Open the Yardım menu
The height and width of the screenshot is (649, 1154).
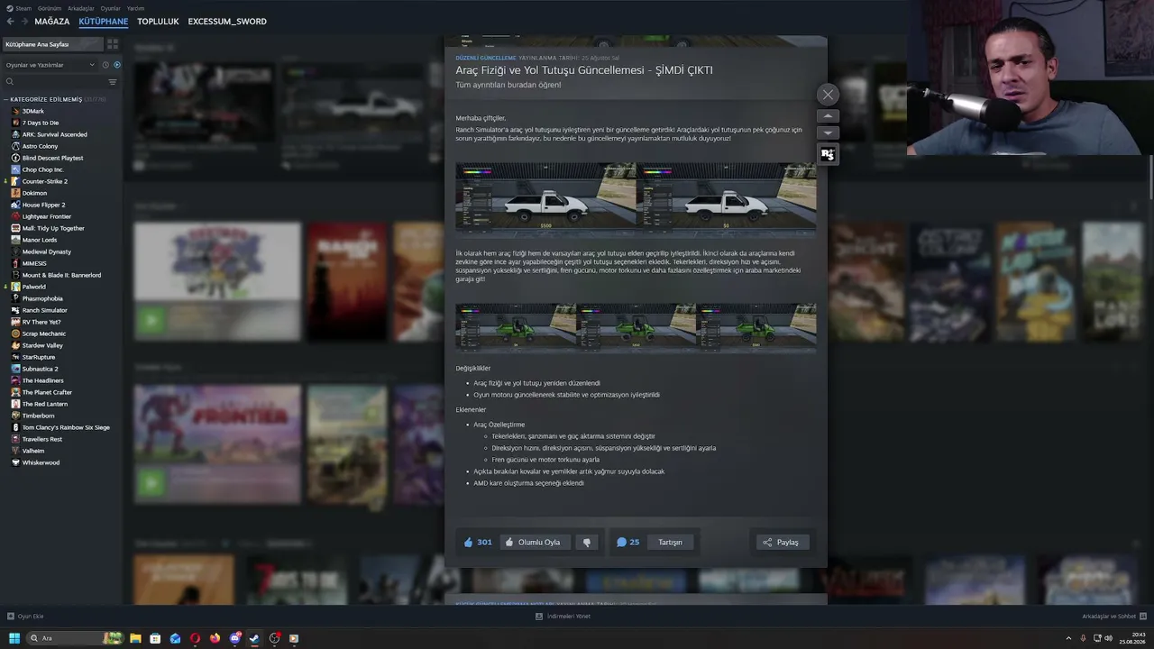coord(135,8)
